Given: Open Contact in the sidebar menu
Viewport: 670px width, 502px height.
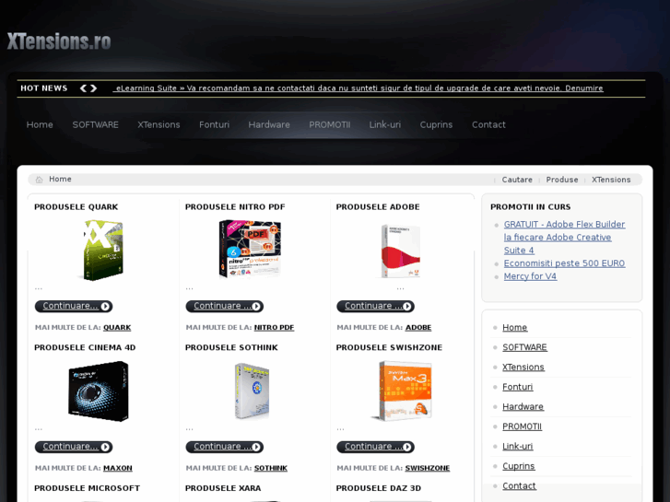Looking at the screenshot, I should (519, 486).
